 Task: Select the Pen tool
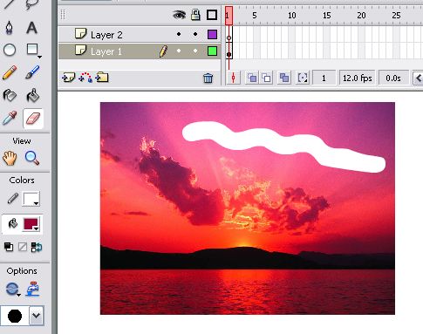pos(10,28)
